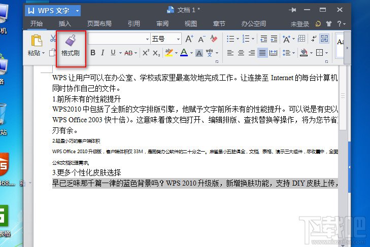Viewport: 370px width, 247px height.
Task: Toggle show/hide paragraph marks icon
Action: tap(314, 39)
